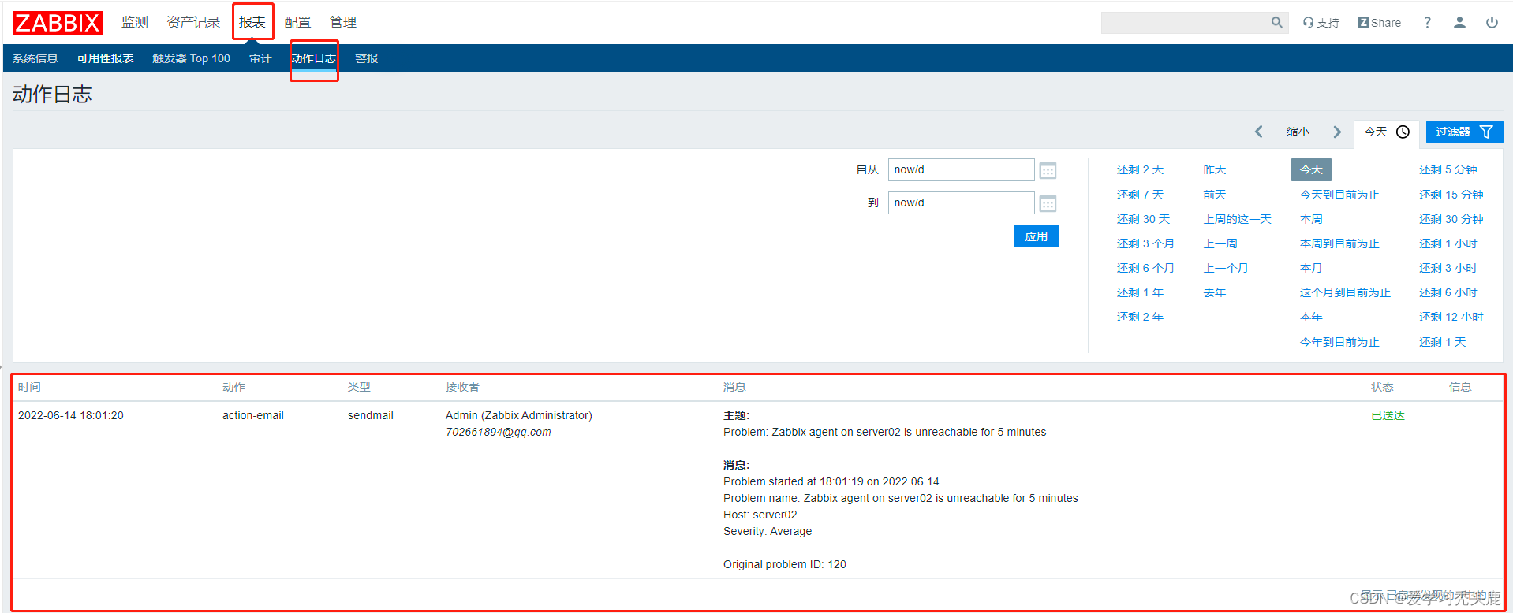1513x613 pixels.
Task: Select 昨天 time range
Action: point(1215,169)
